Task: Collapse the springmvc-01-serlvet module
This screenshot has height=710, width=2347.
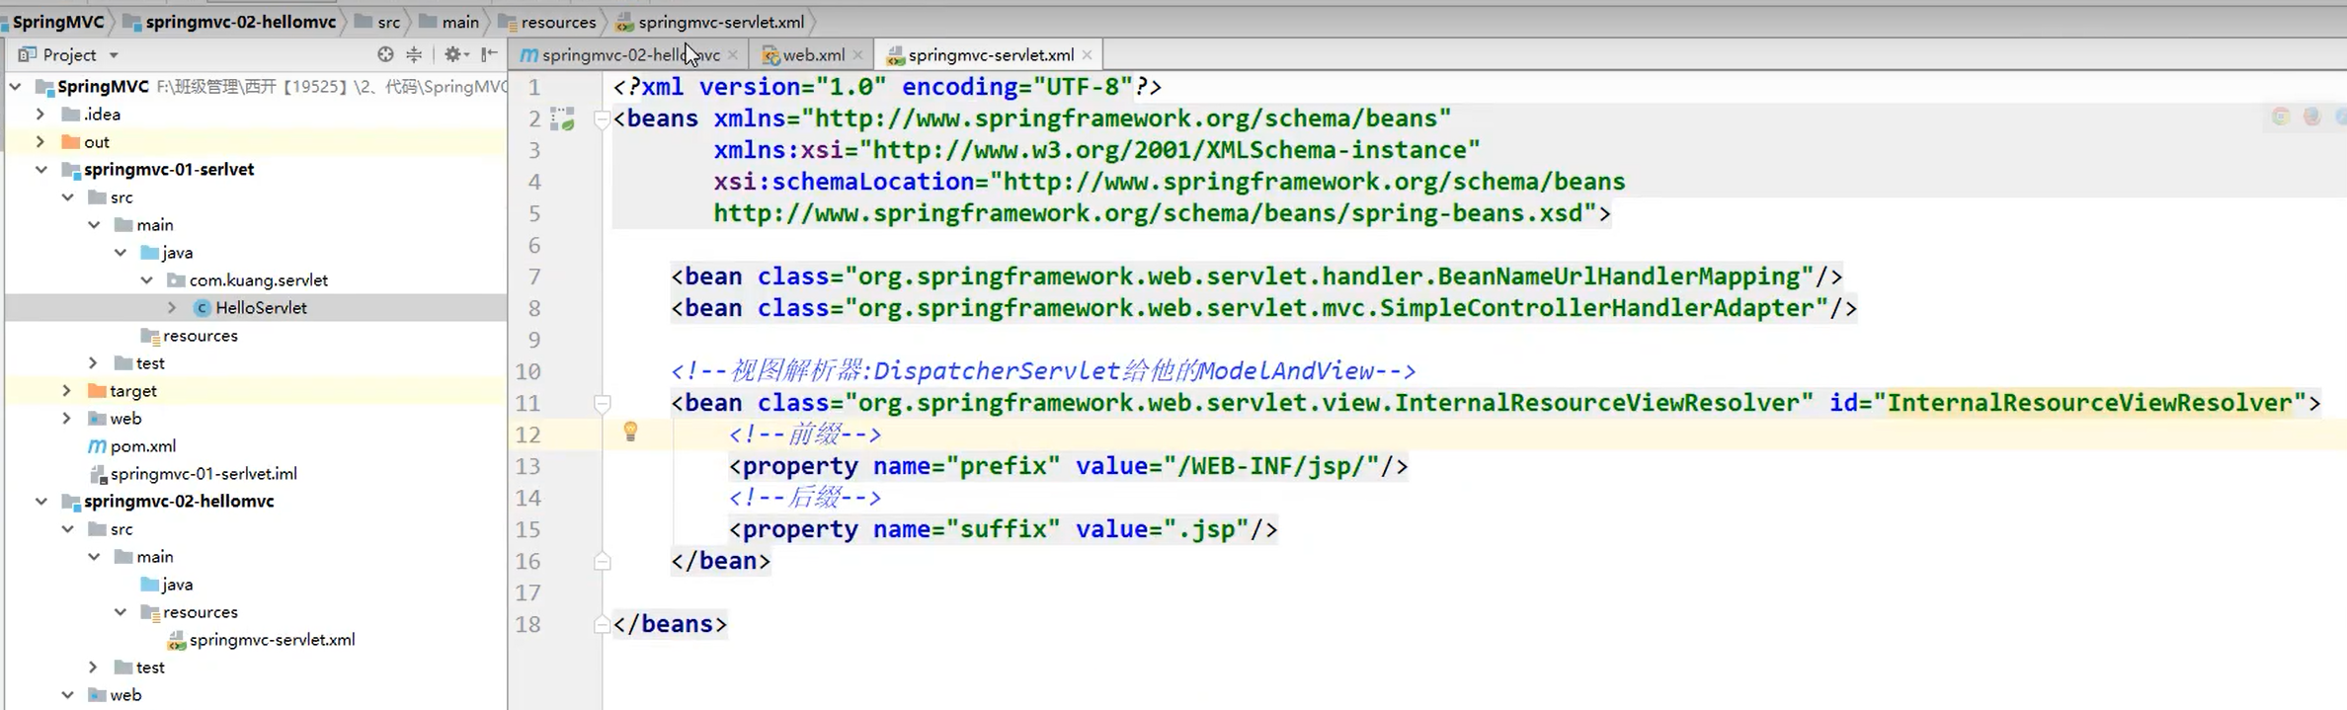Action: tap(41, 170)
